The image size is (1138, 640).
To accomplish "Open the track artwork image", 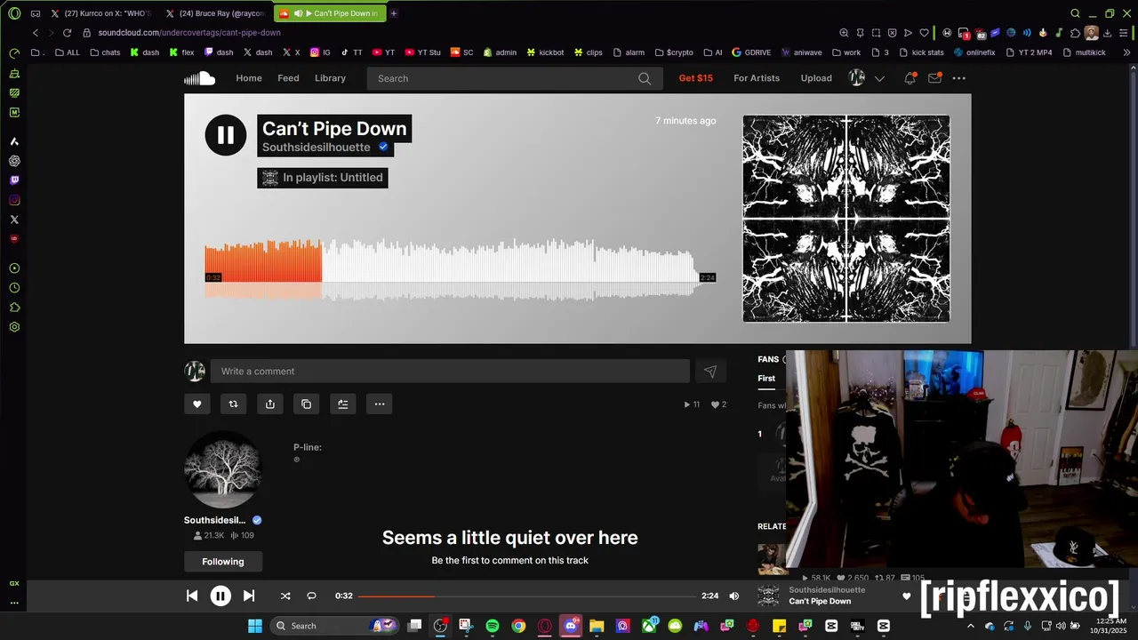I will [846, 219].
